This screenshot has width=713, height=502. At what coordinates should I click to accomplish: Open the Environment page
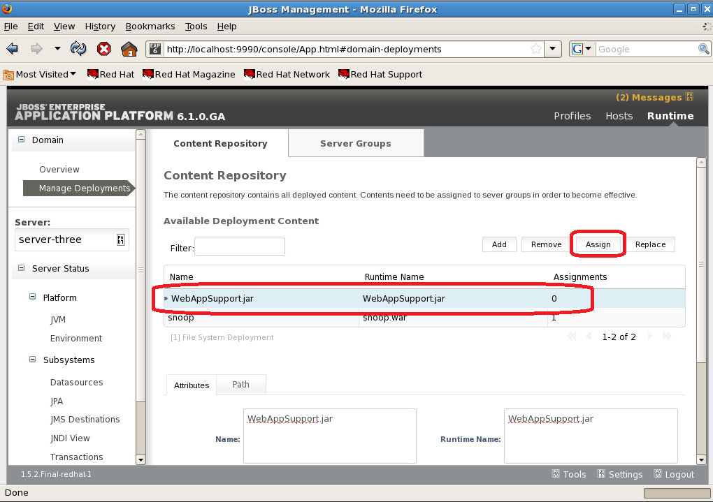pos(76,339)
